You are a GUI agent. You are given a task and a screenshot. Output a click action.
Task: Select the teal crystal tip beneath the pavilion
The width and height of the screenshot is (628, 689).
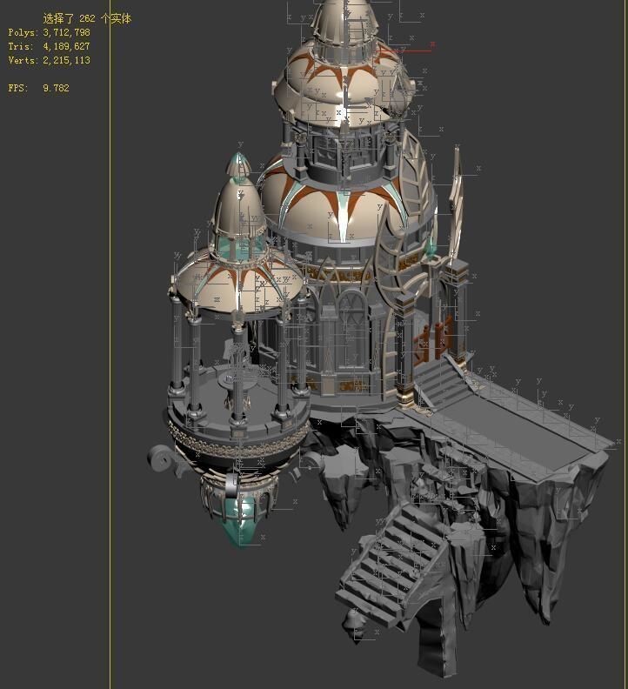[x=240, y=521]
